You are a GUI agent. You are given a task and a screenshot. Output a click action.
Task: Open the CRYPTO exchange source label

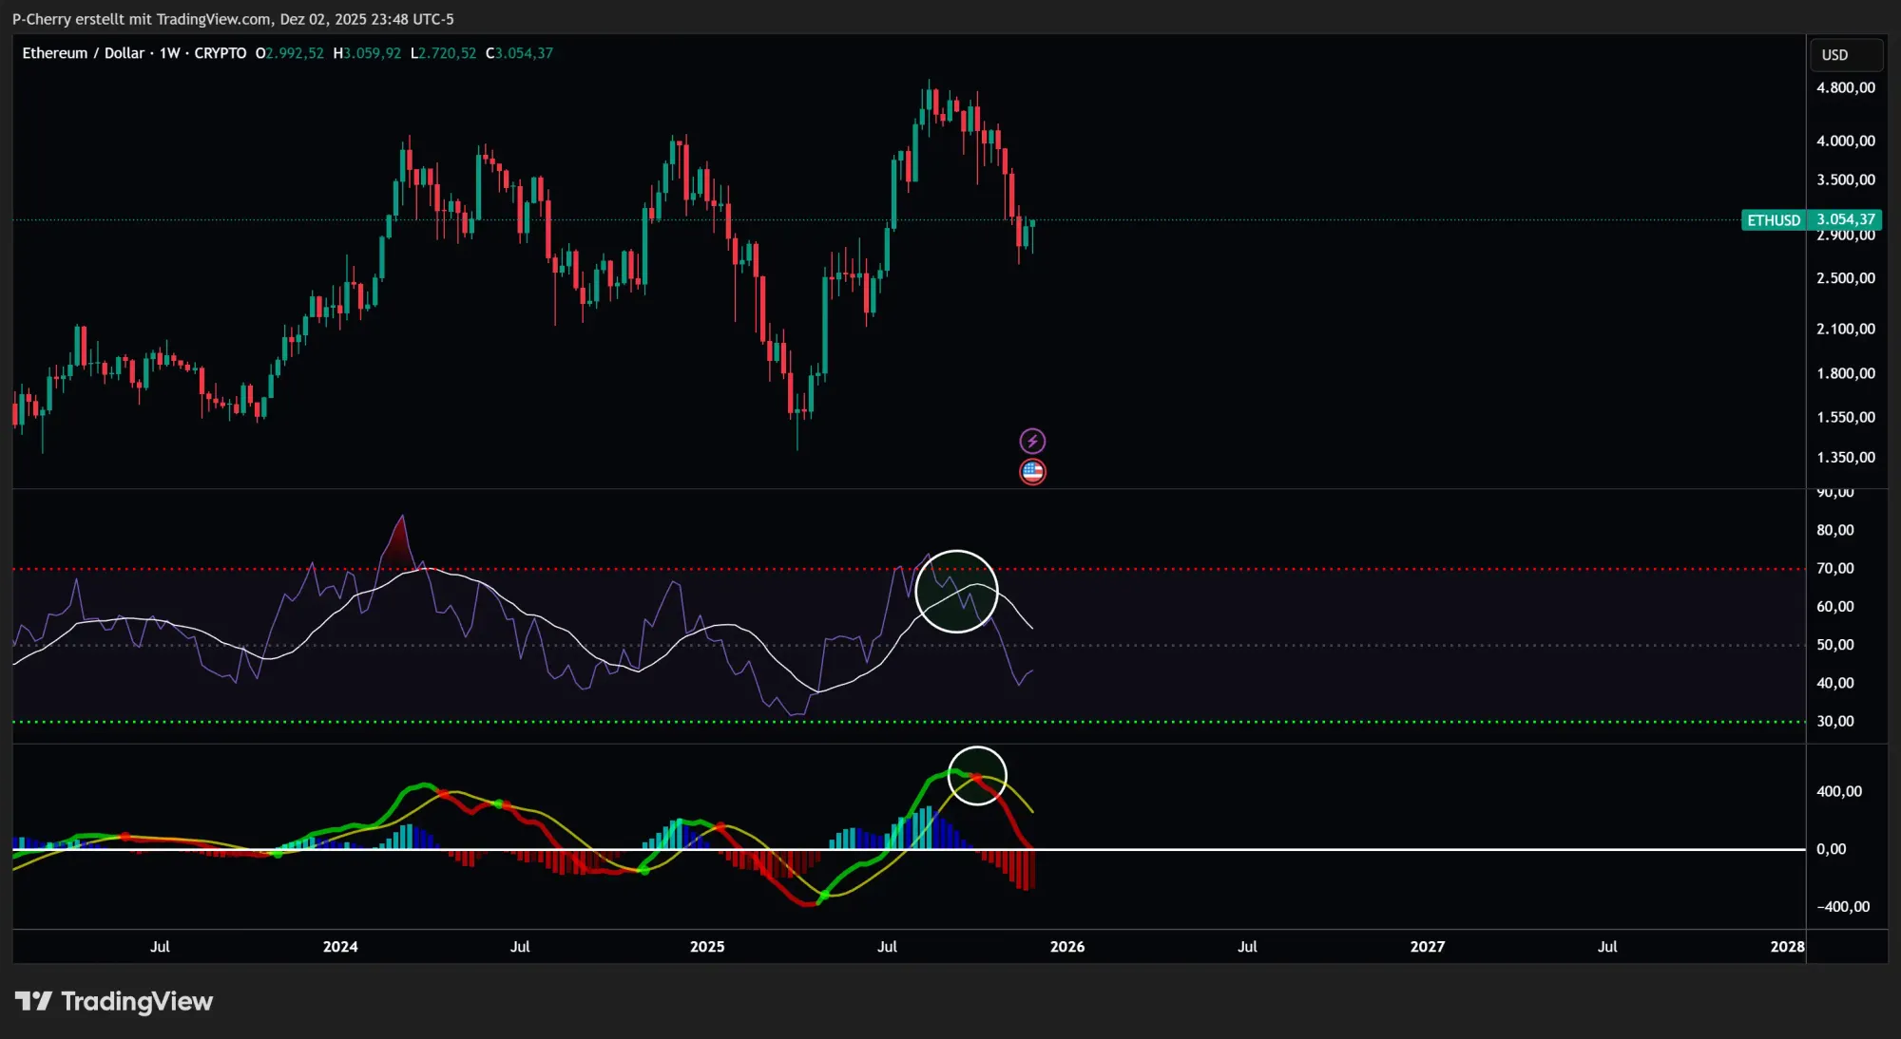click(x=220, y=53)
